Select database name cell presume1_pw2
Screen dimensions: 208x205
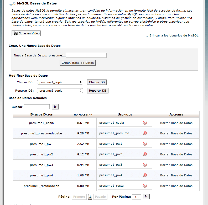pos(41,154)
